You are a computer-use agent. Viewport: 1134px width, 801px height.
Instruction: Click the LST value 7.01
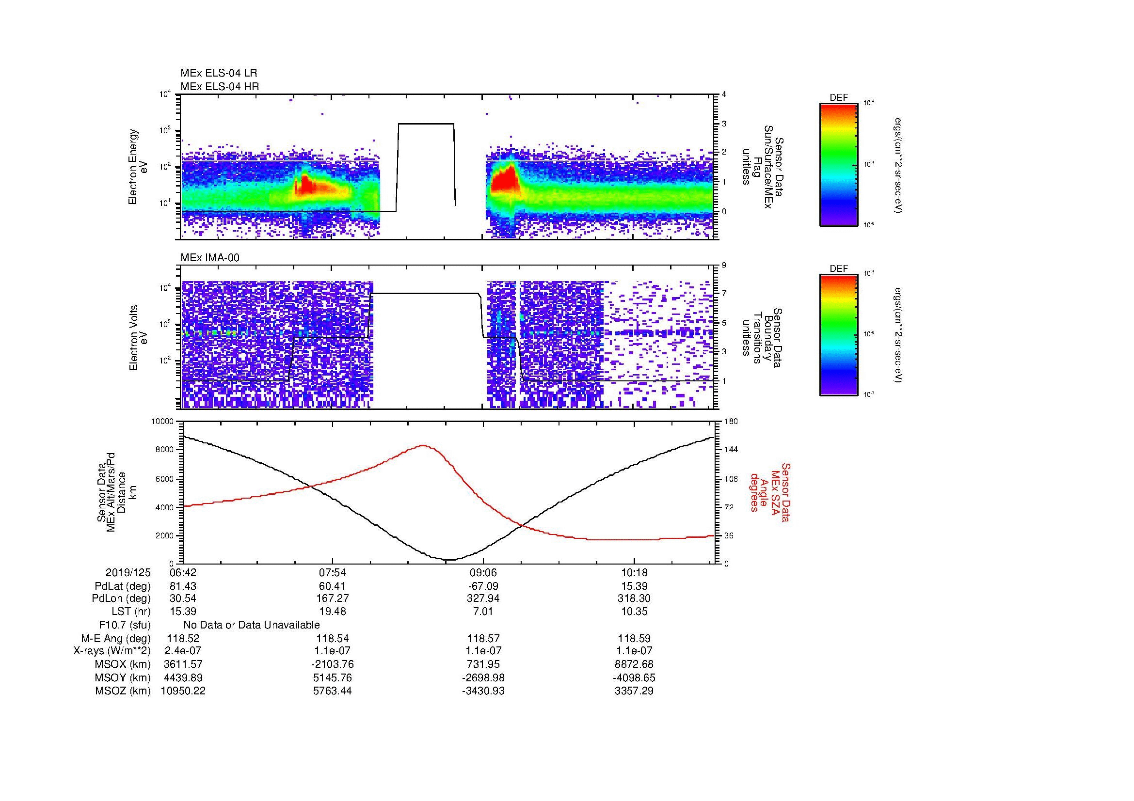483,612
